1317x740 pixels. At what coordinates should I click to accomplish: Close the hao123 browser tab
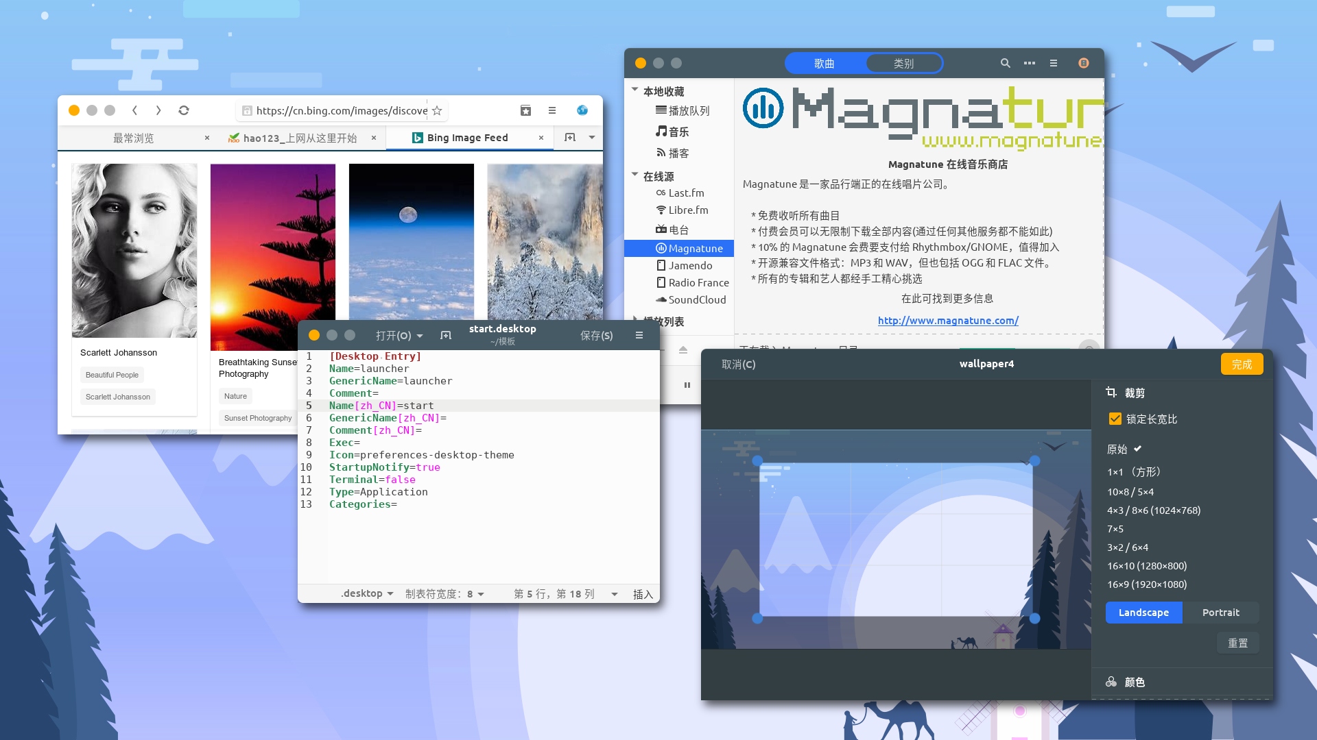374,138
